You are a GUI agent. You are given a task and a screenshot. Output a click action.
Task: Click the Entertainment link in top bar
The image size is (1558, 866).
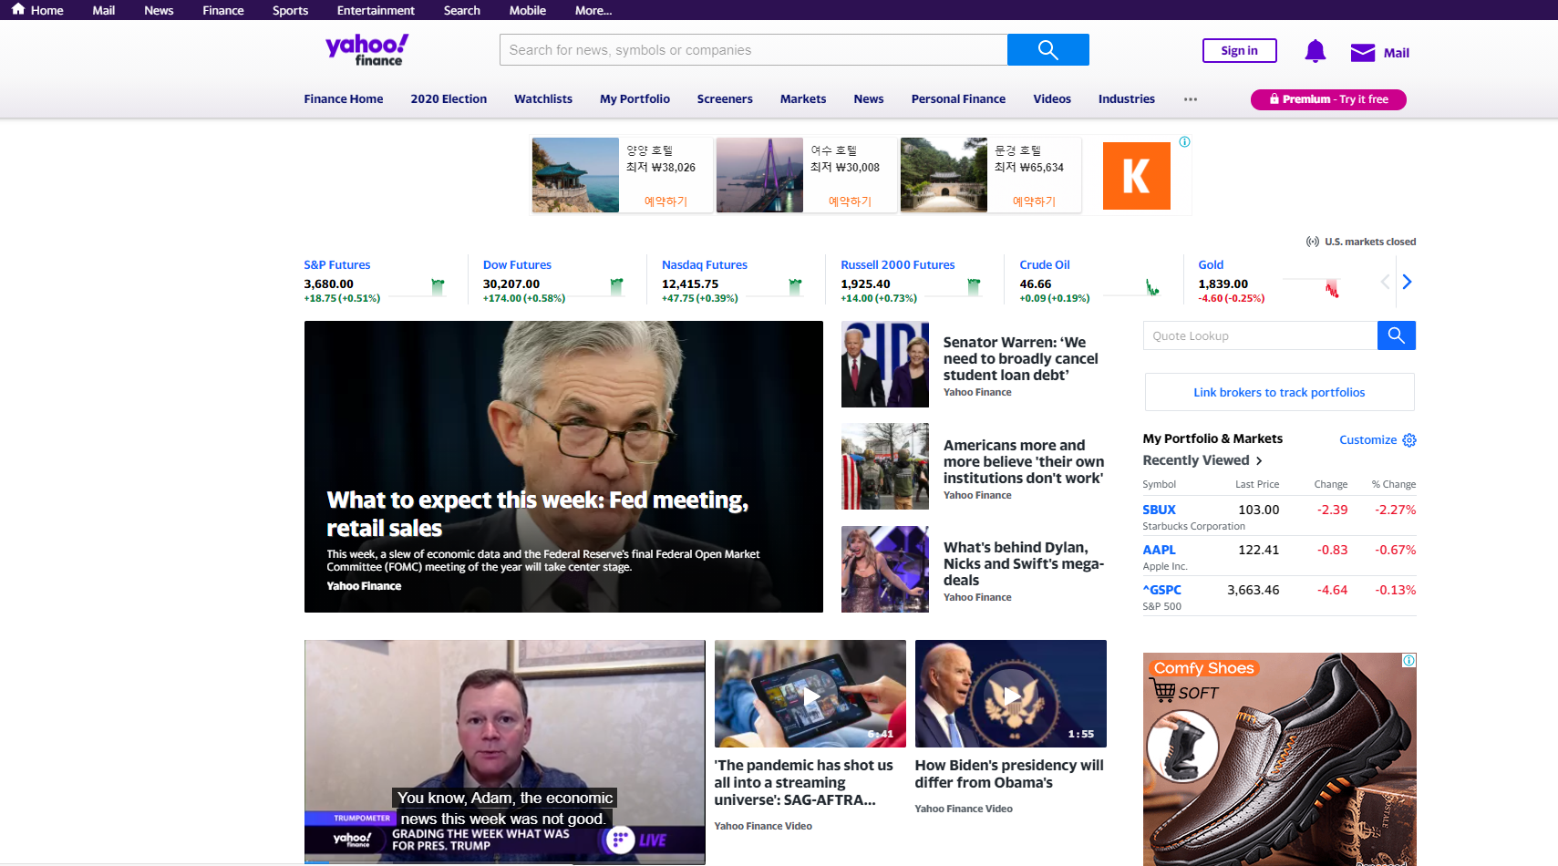tap(376, 10)
